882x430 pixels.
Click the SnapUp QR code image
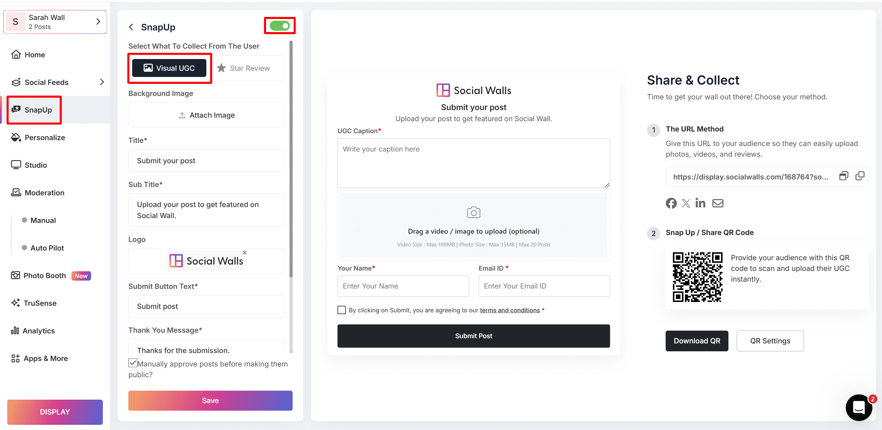(697, 277)
